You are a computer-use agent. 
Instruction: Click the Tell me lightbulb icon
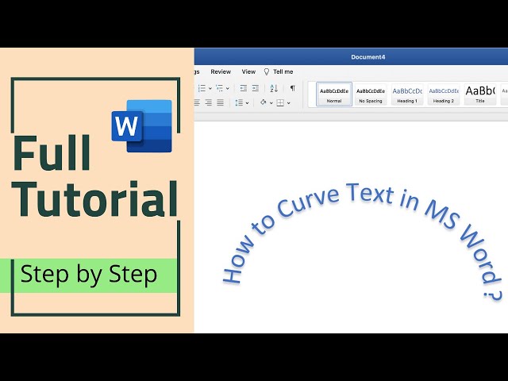coord(267,72)
